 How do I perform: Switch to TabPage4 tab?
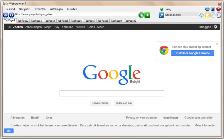tap(49, 21)
